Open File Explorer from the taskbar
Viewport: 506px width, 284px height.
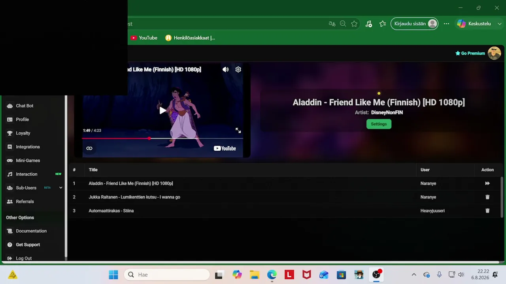(254, 275)
